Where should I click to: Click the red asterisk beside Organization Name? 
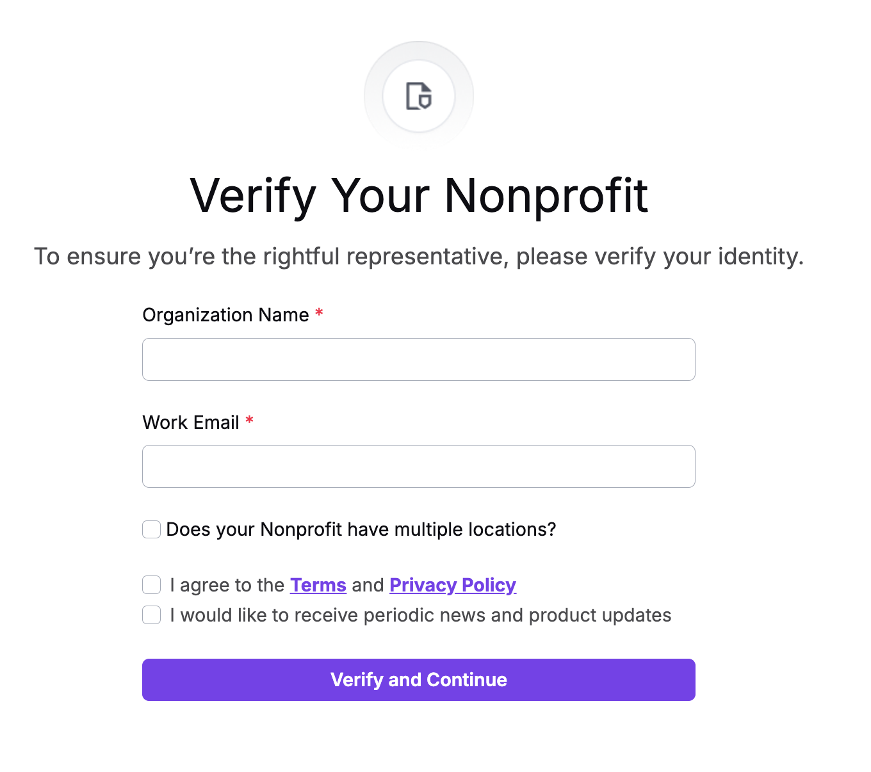click(x=319, y=313)
